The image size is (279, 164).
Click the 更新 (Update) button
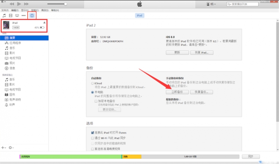[177, 52]
